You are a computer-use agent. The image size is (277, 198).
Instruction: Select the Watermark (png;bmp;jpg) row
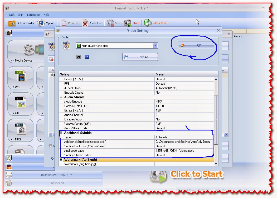coord(136,164)
